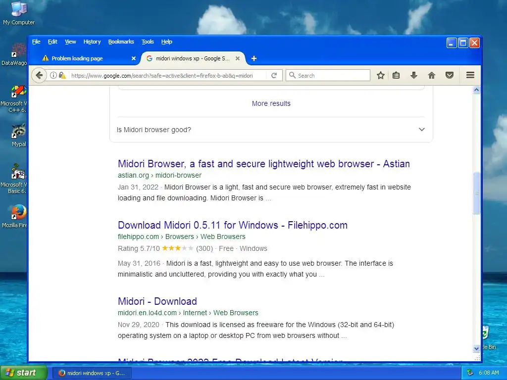This screenshot has height=380, width=507.
Task: Open the History menu
Action: pos(92,42)
